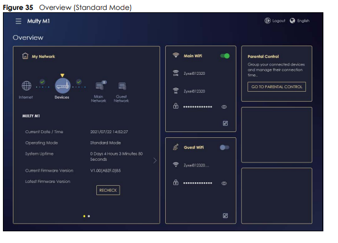
Task: Click the Logout icon
Action: (x=267, y=20)
